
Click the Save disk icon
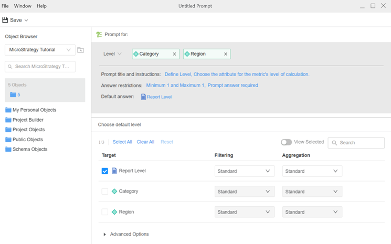click(5, 20)
